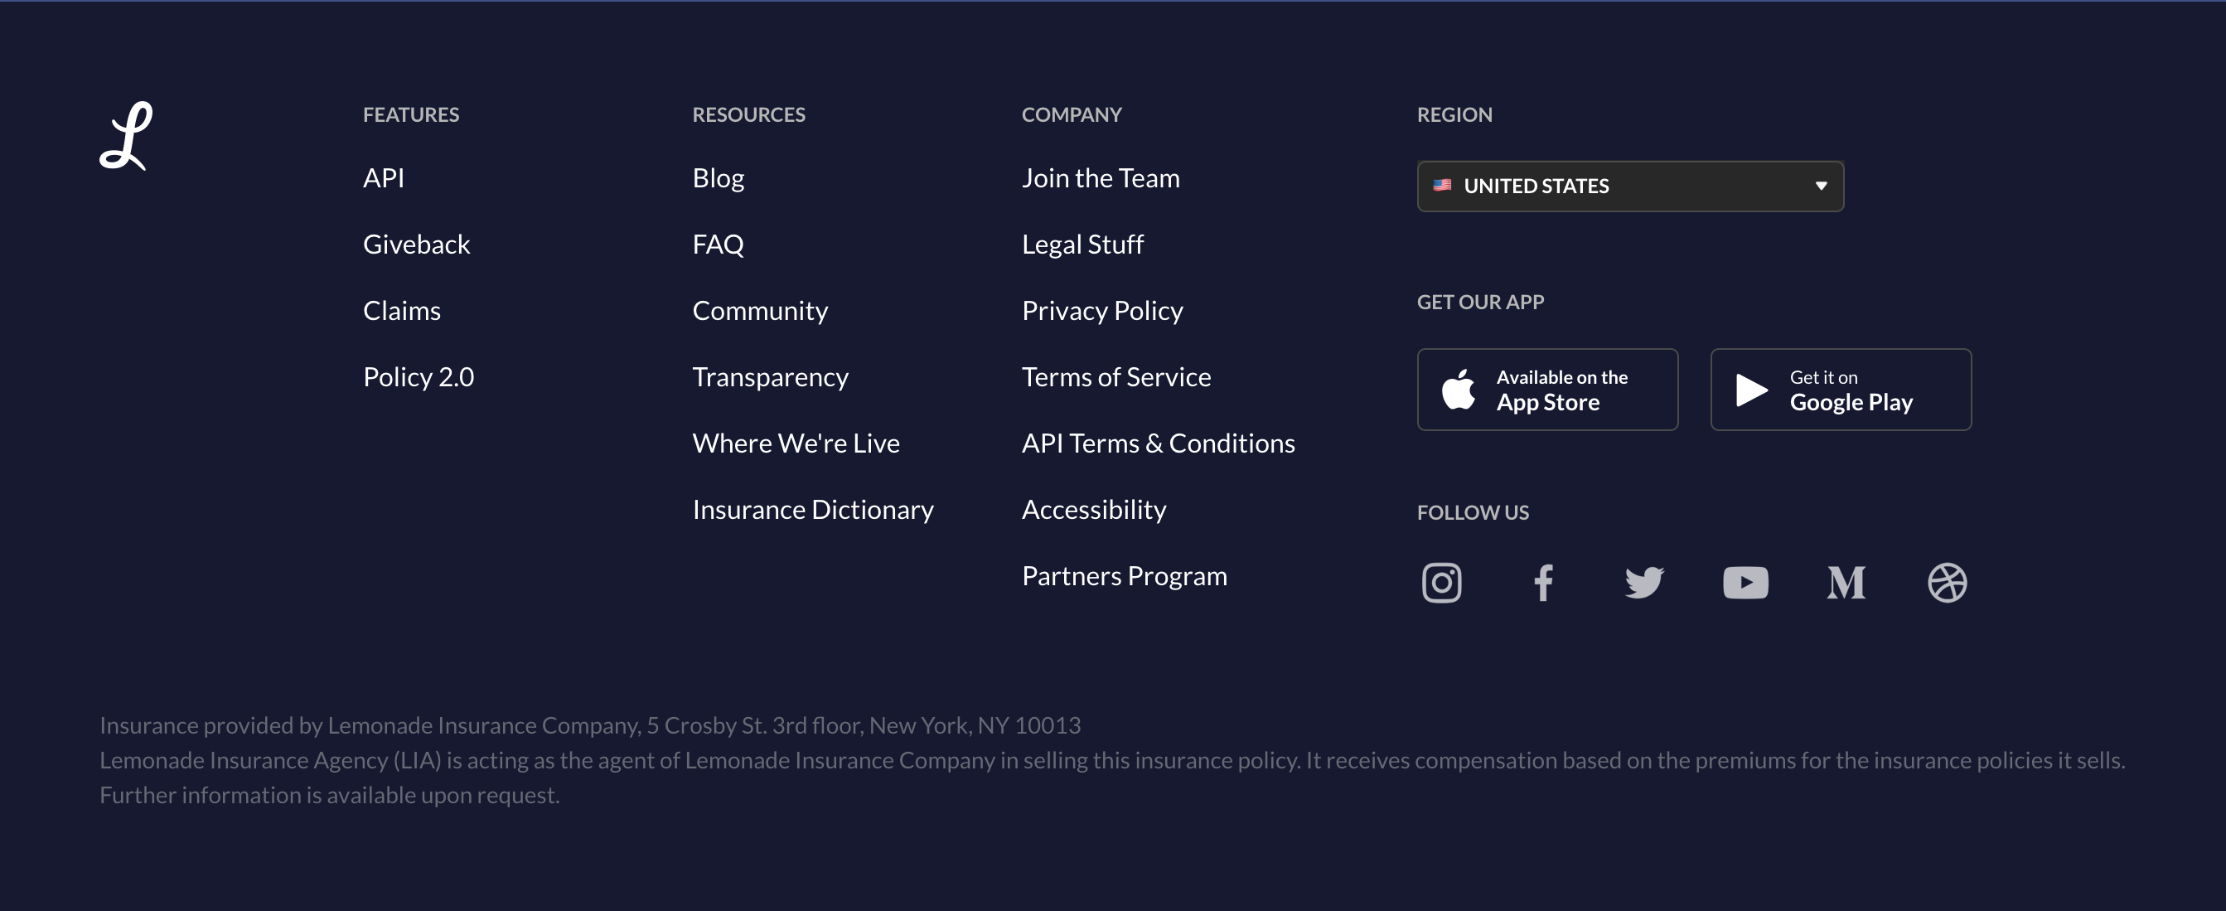Open the Dribbble basketball icon

[1947, 583]
